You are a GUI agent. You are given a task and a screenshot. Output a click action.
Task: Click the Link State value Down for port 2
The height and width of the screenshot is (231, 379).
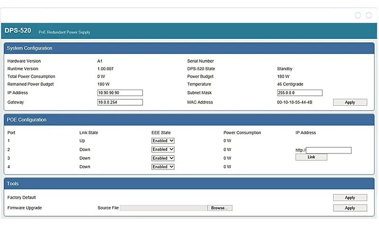coord(85,150)
